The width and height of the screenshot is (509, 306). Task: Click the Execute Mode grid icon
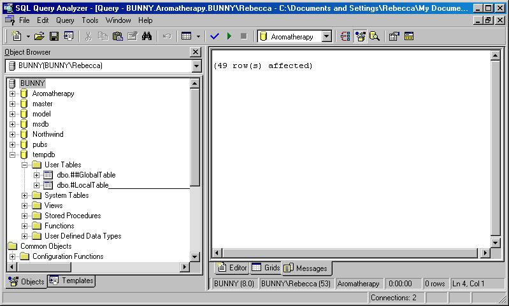click(x=186, y=36)
